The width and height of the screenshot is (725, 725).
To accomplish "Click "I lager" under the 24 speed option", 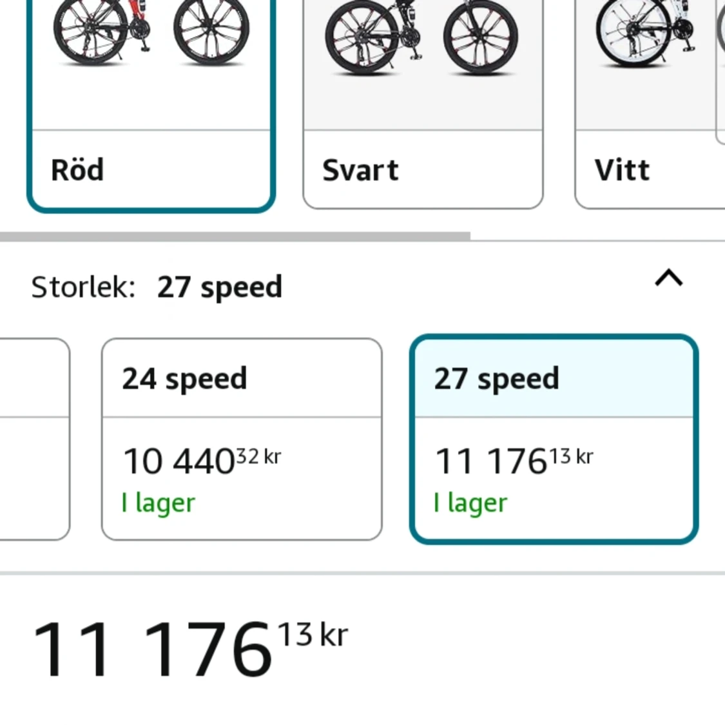I will pyautogui.click(x=158, y=503).
